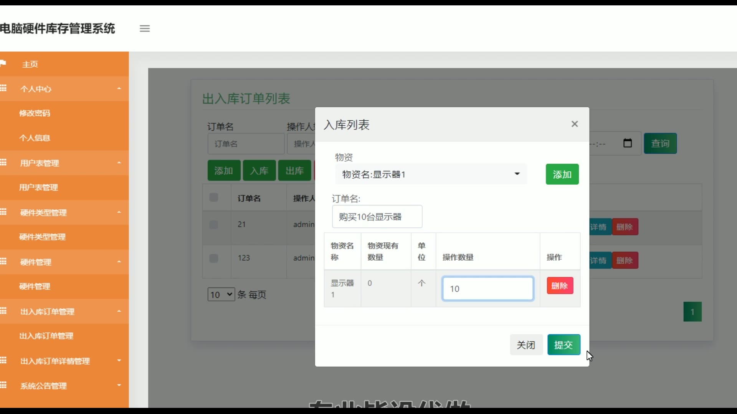The height and width of the screenshot is (414, 737).
Task: Toggle the hamburger sidebar menu icon
Action: click(x=145, y=28)
